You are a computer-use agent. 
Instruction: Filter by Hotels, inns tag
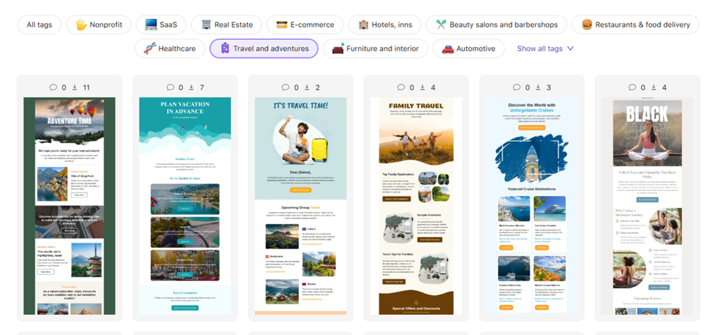click(x=385, y=25)
